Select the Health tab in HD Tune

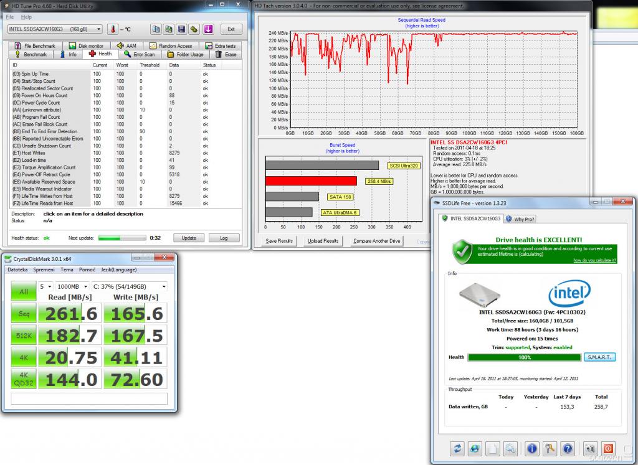tap(100, 54)
